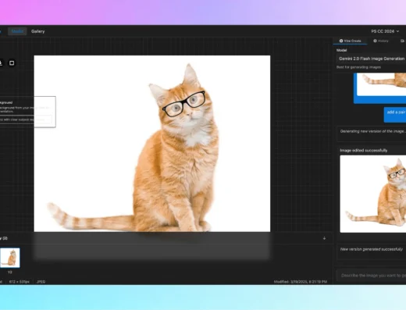Screen dimensions: 406x310
Task: Click the 'Describe the image' prompt field
Action: pos(372,276)
